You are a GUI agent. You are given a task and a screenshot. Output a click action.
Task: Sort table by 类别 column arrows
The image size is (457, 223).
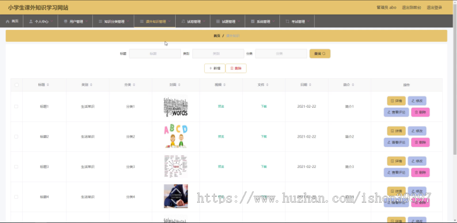pyautogui.click(x=91, y=85)
